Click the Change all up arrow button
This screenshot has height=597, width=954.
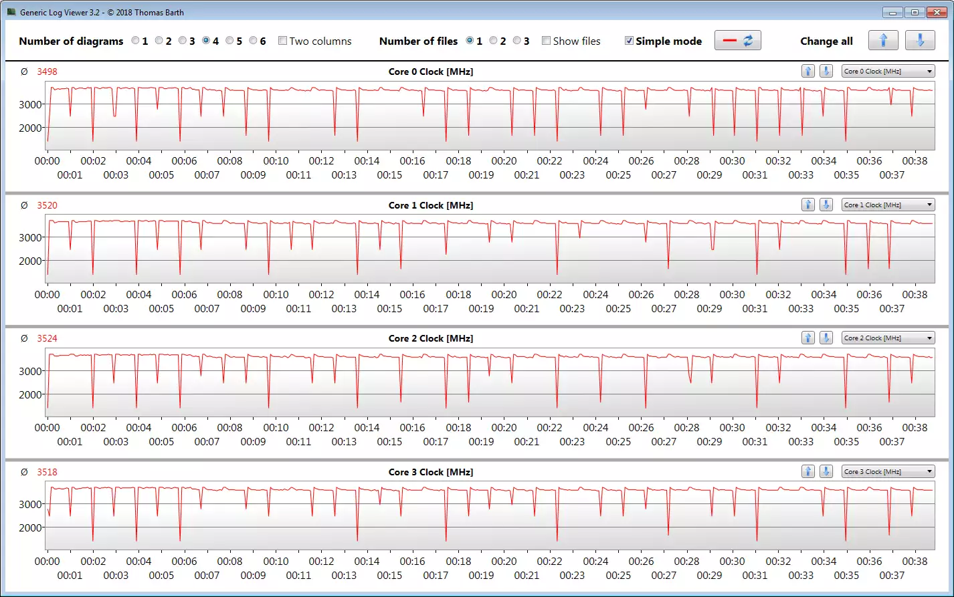pyautogui.click(x=883, y=41)
